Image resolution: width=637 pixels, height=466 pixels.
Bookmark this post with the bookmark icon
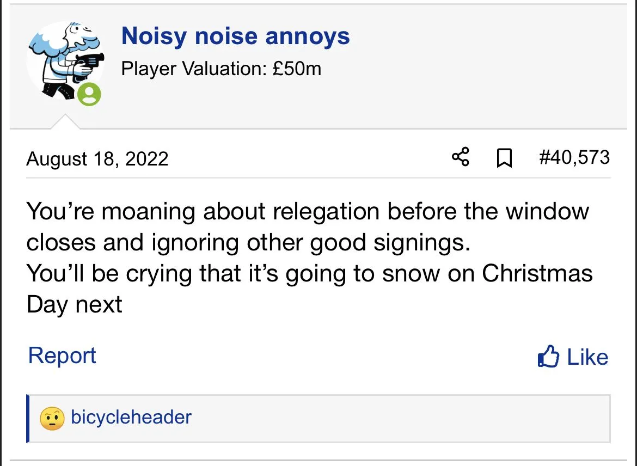coord(505,158)
